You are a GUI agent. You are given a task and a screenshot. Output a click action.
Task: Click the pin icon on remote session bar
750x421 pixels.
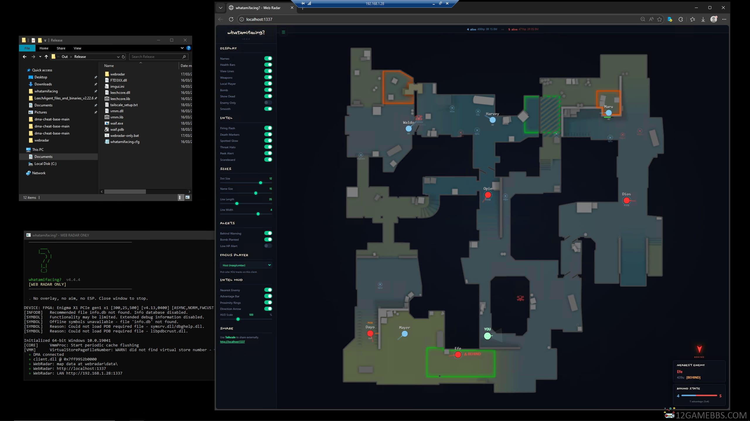click(x=303, y=4)
